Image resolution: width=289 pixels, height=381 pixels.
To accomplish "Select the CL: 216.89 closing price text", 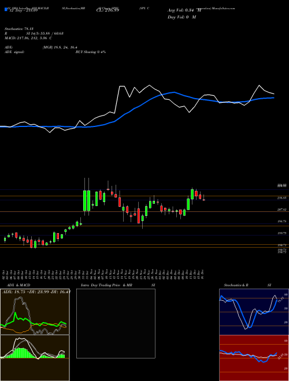I will click(108, 10).
